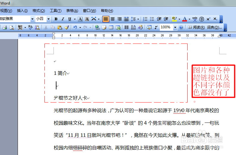Open 格式(O) menu
This screenshot has width=236, height=155.
click(39, 11)
